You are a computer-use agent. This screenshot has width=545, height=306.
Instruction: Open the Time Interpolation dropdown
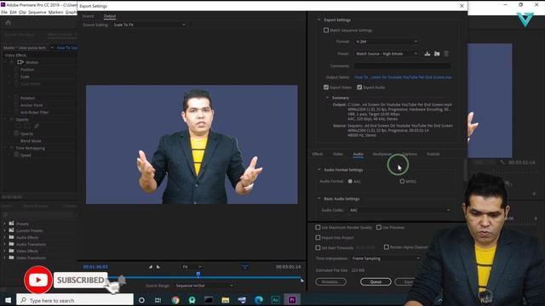(386, 258)
